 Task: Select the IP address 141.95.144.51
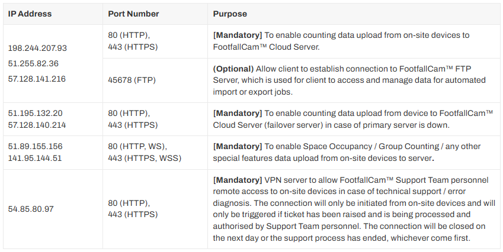pyautogui.click(x=36, y=157)
